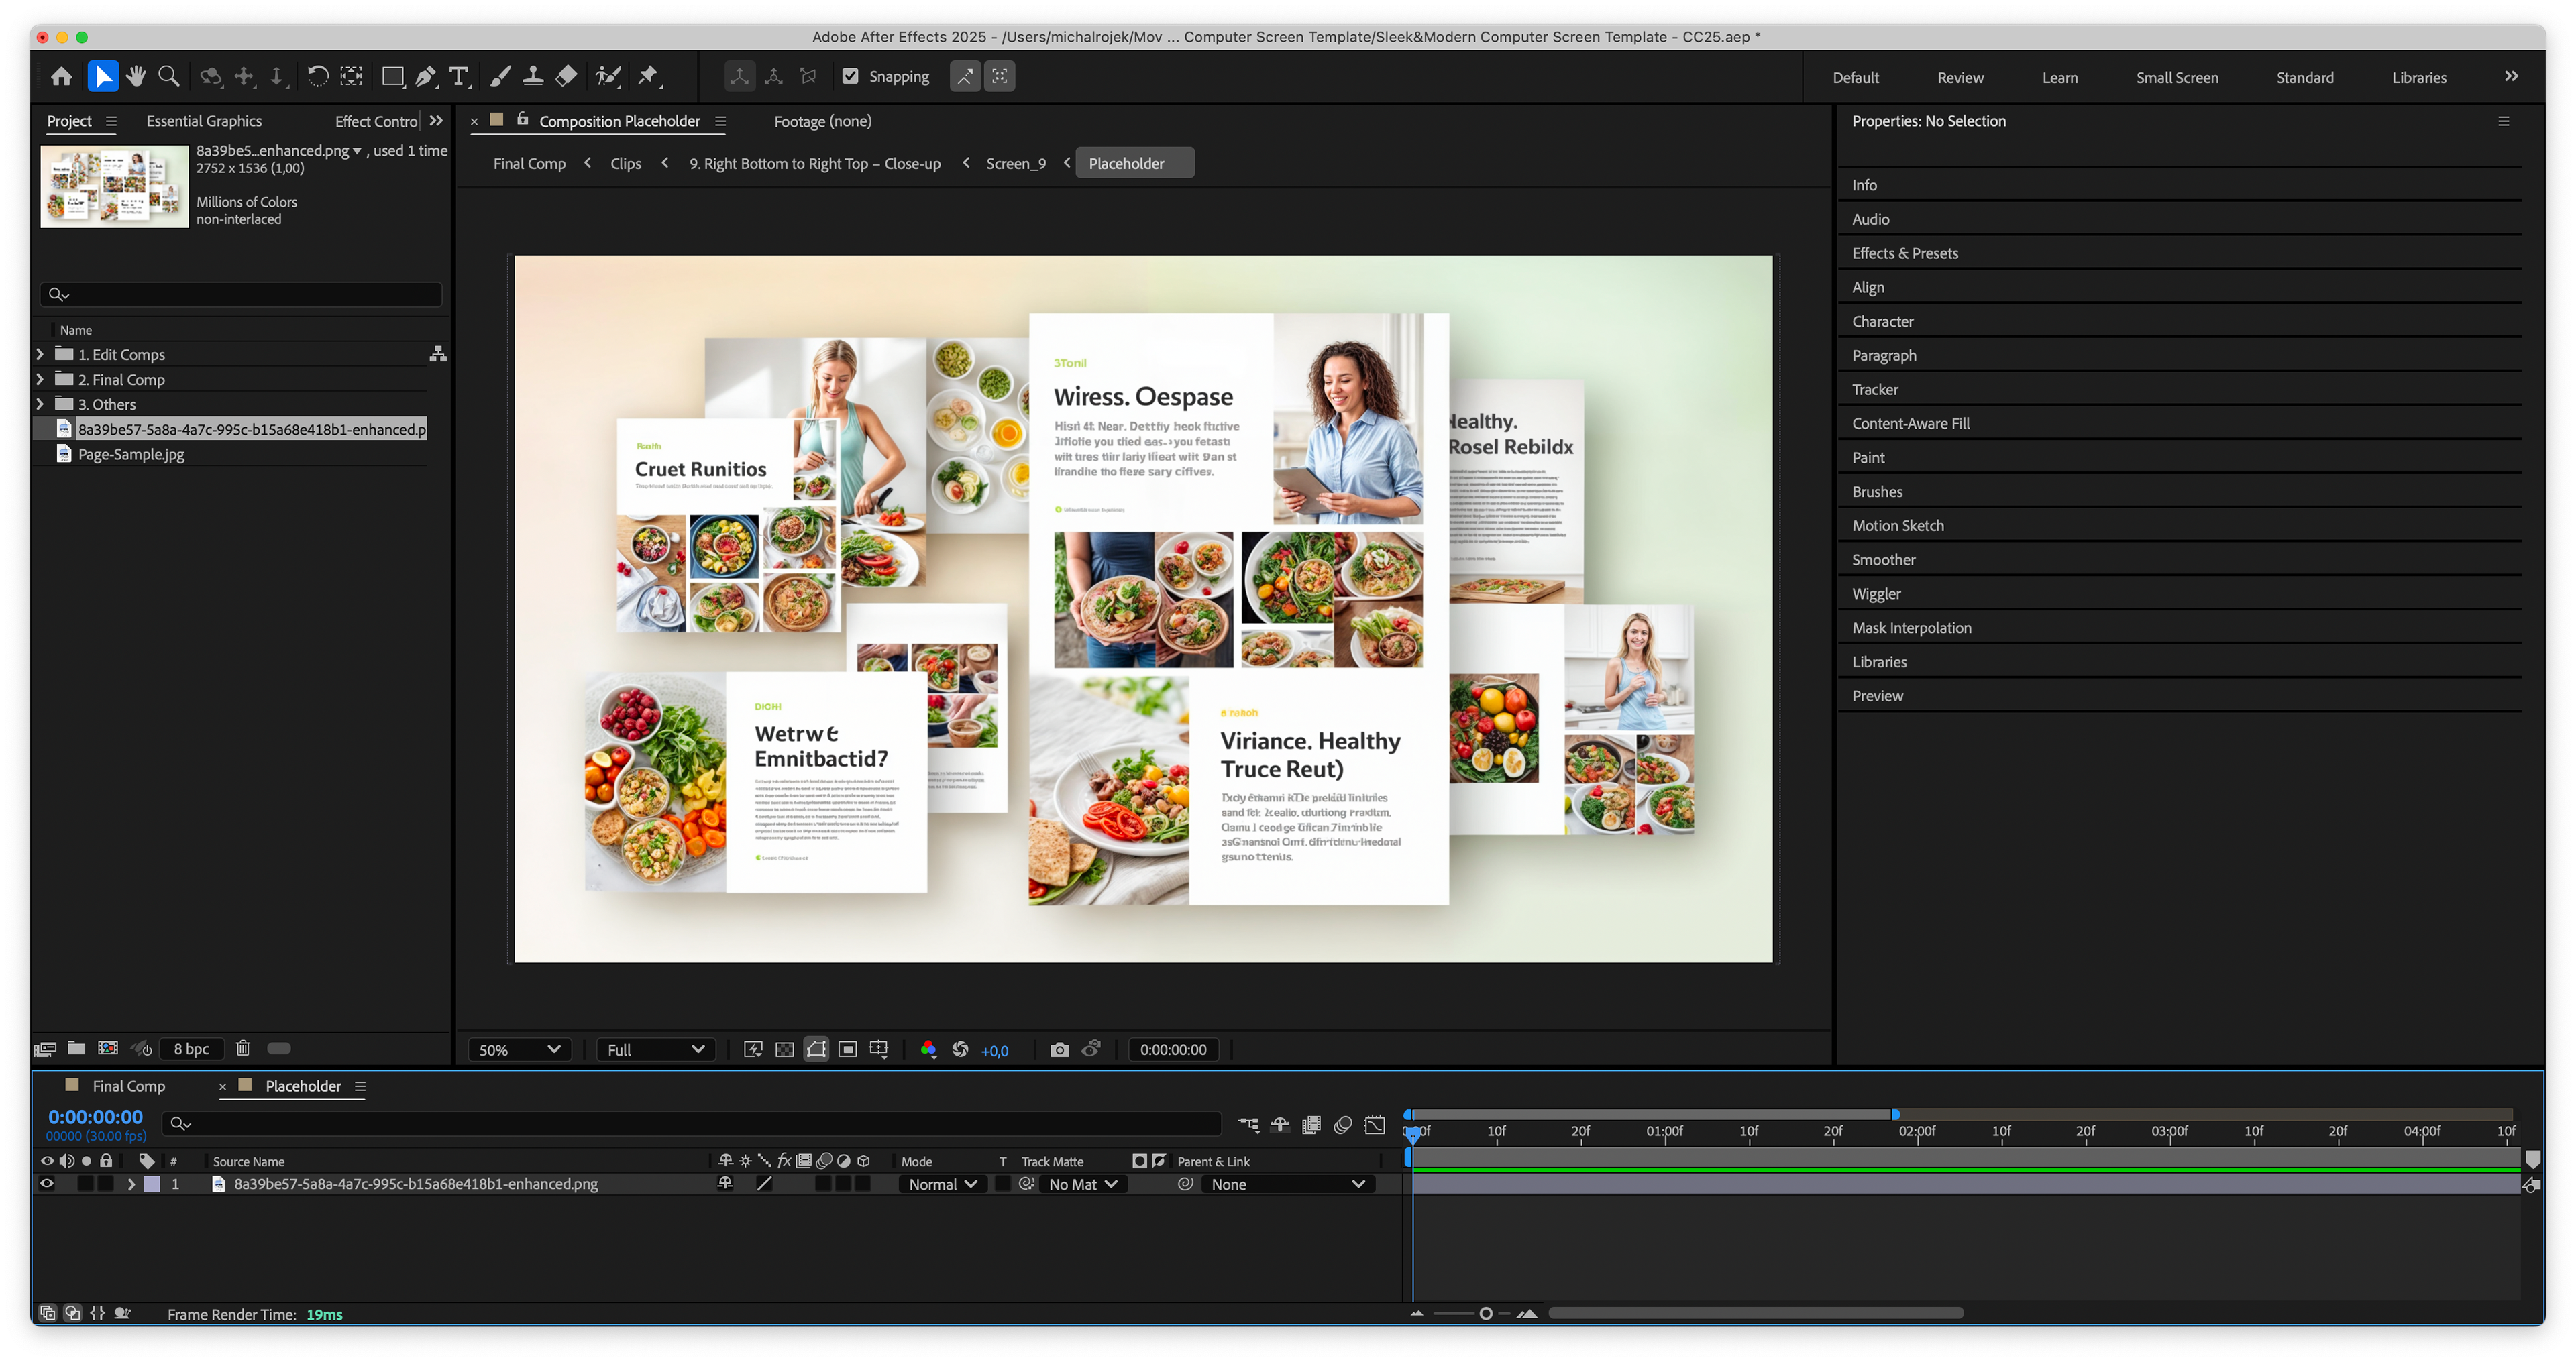Screen dimensions: 2576x1362
Task: Open the Effects & Presets panel
Action: point(1904,254)
